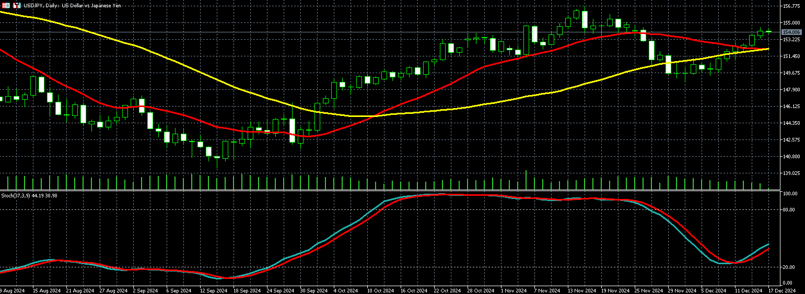Image resolution: width=805 pixels, height=294 pixels.
Task: Click the Stoch(37,3,9) indicator label
Action: [x=29, y=195]
